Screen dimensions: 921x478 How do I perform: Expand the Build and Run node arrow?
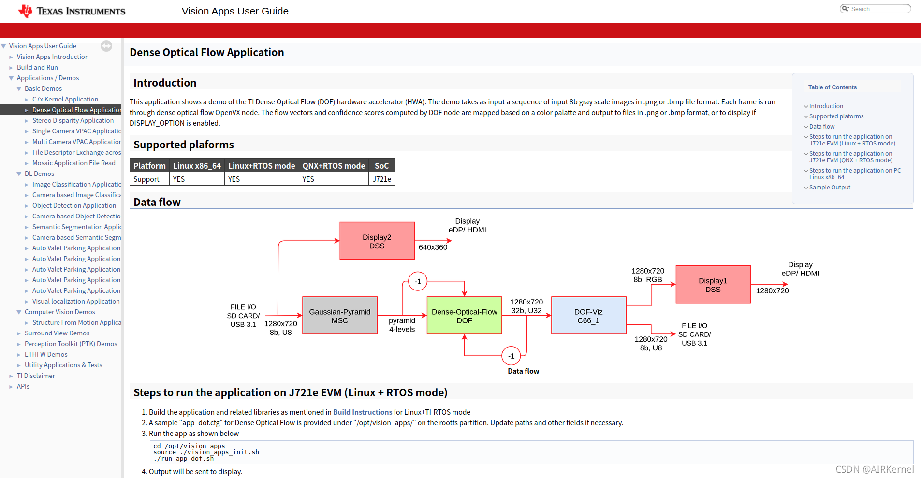click(x=11, y=68)
